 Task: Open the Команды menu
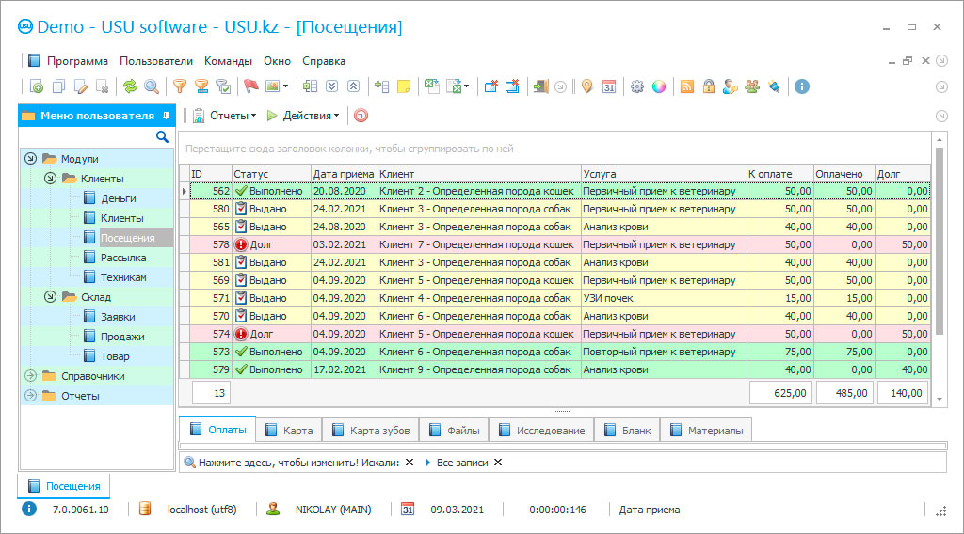coord(228,61)
